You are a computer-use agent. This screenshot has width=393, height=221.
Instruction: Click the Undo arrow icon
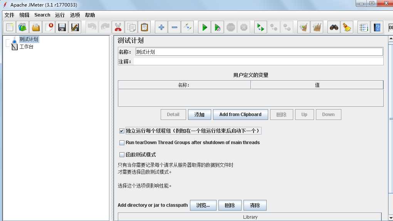tap(92, 27)
